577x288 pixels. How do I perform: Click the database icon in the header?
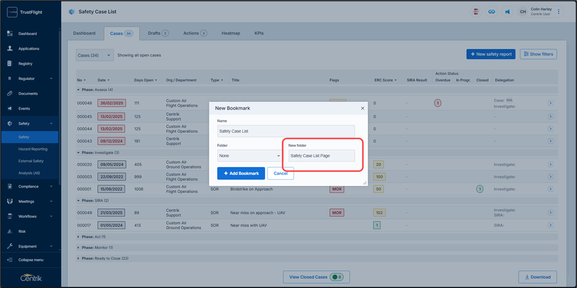(476, 12)
